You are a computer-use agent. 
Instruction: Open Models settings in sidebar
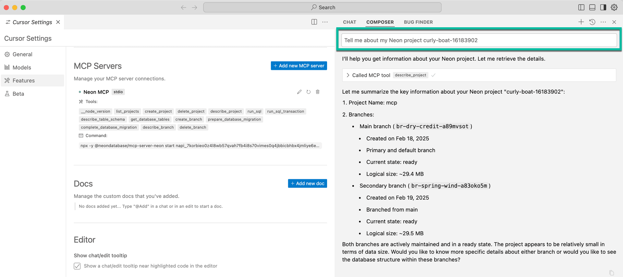click(22, 67)
